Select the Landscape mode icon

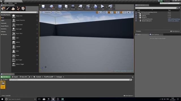(x=13, y=9)
